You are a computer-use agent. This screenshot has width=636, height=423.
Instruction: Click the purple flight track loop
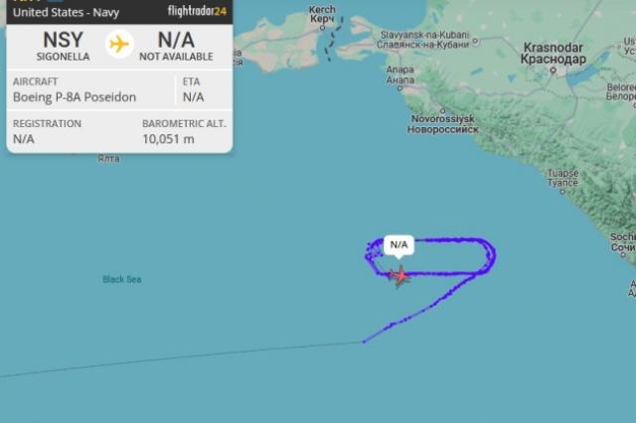[x=430, y=257]
